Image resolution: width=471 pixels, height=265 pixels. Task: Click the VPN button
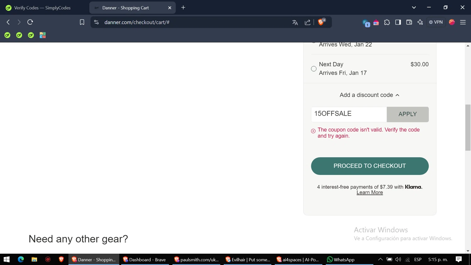click(x=436, y=22)
